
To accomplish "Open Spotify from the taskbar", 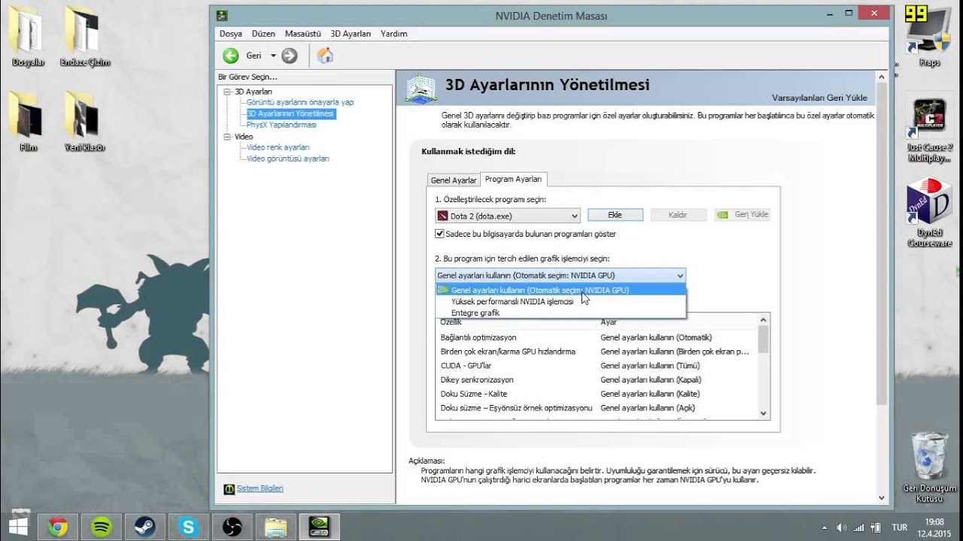I will point(102,527).
